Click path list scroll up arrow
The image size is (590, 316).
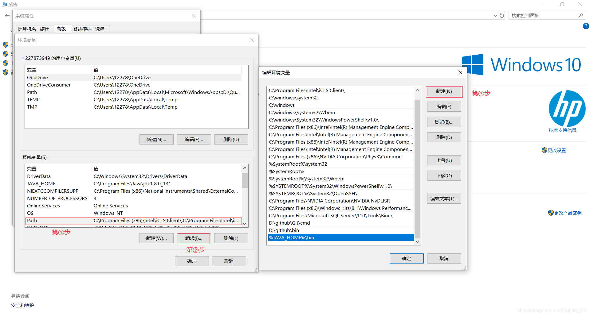(417, 90)
